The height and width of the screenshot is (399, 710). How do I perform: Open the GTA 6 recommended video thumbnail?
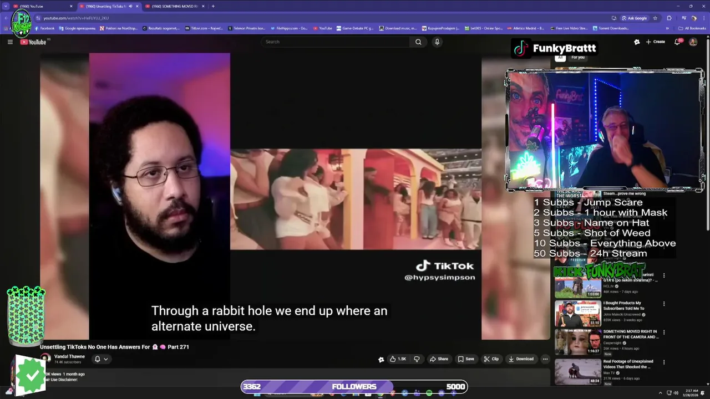point(577,285)
